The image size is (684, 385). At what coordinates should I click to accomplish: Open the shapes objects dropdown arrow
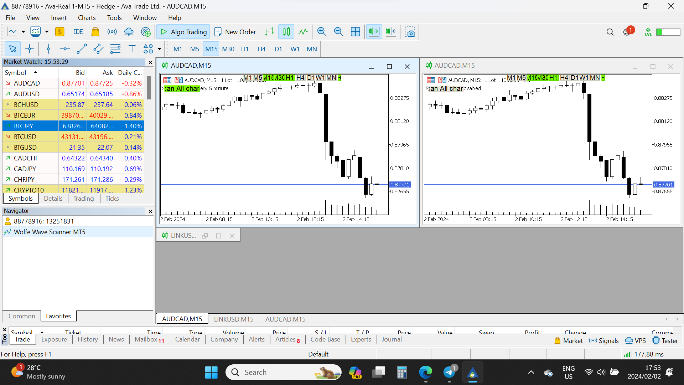[159, 49]
